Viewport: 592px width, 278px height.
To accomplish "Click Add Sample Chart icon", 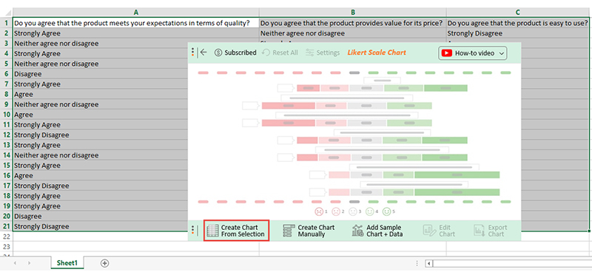I will pos(357,231).
